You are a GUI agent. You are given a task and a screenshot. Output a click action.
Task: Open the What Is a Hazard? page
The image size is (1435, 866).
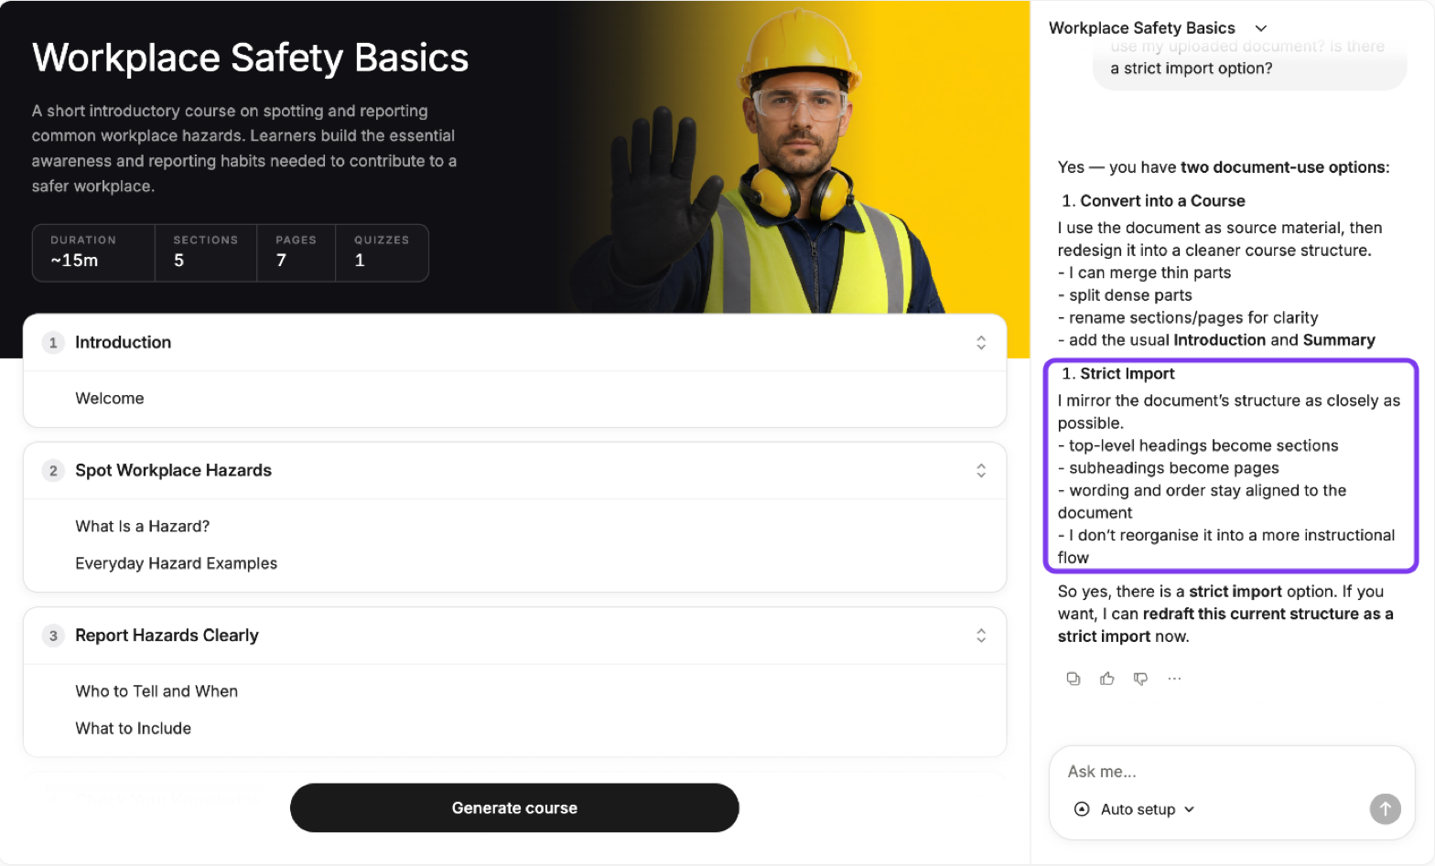143,527
